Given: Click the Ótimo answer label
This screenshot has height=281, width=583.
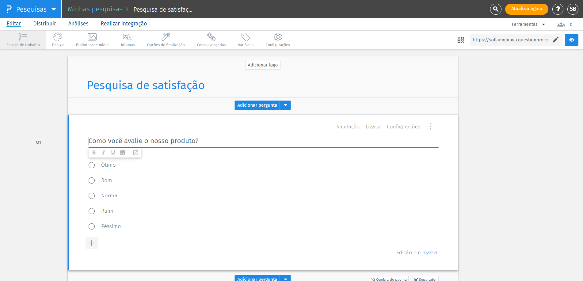Looking at the screenshot, I should (x=109, y=165).
